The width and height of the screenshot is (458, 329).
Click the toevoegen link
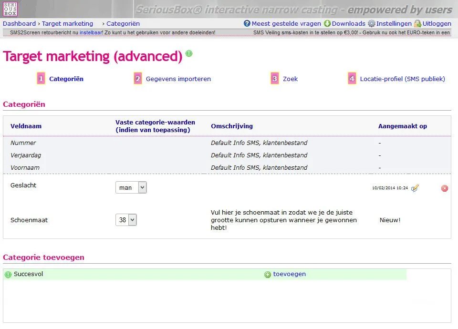(x=290, y=274)
